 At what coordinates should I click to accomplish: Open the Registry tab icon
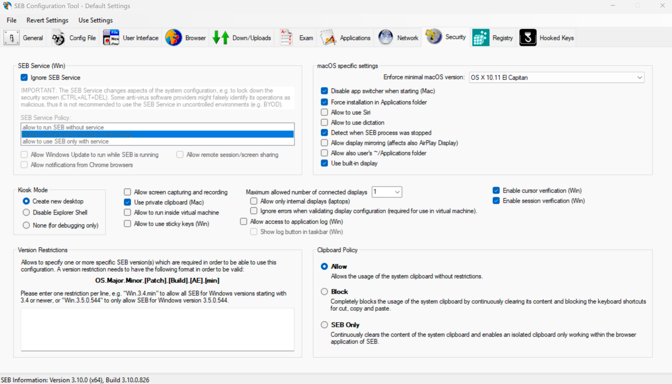(x=481, y=38)
